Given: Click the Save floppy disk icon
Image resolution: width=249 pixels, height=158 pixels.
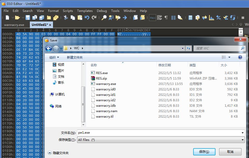Looking at the screenshot, I should click(28, 18).
